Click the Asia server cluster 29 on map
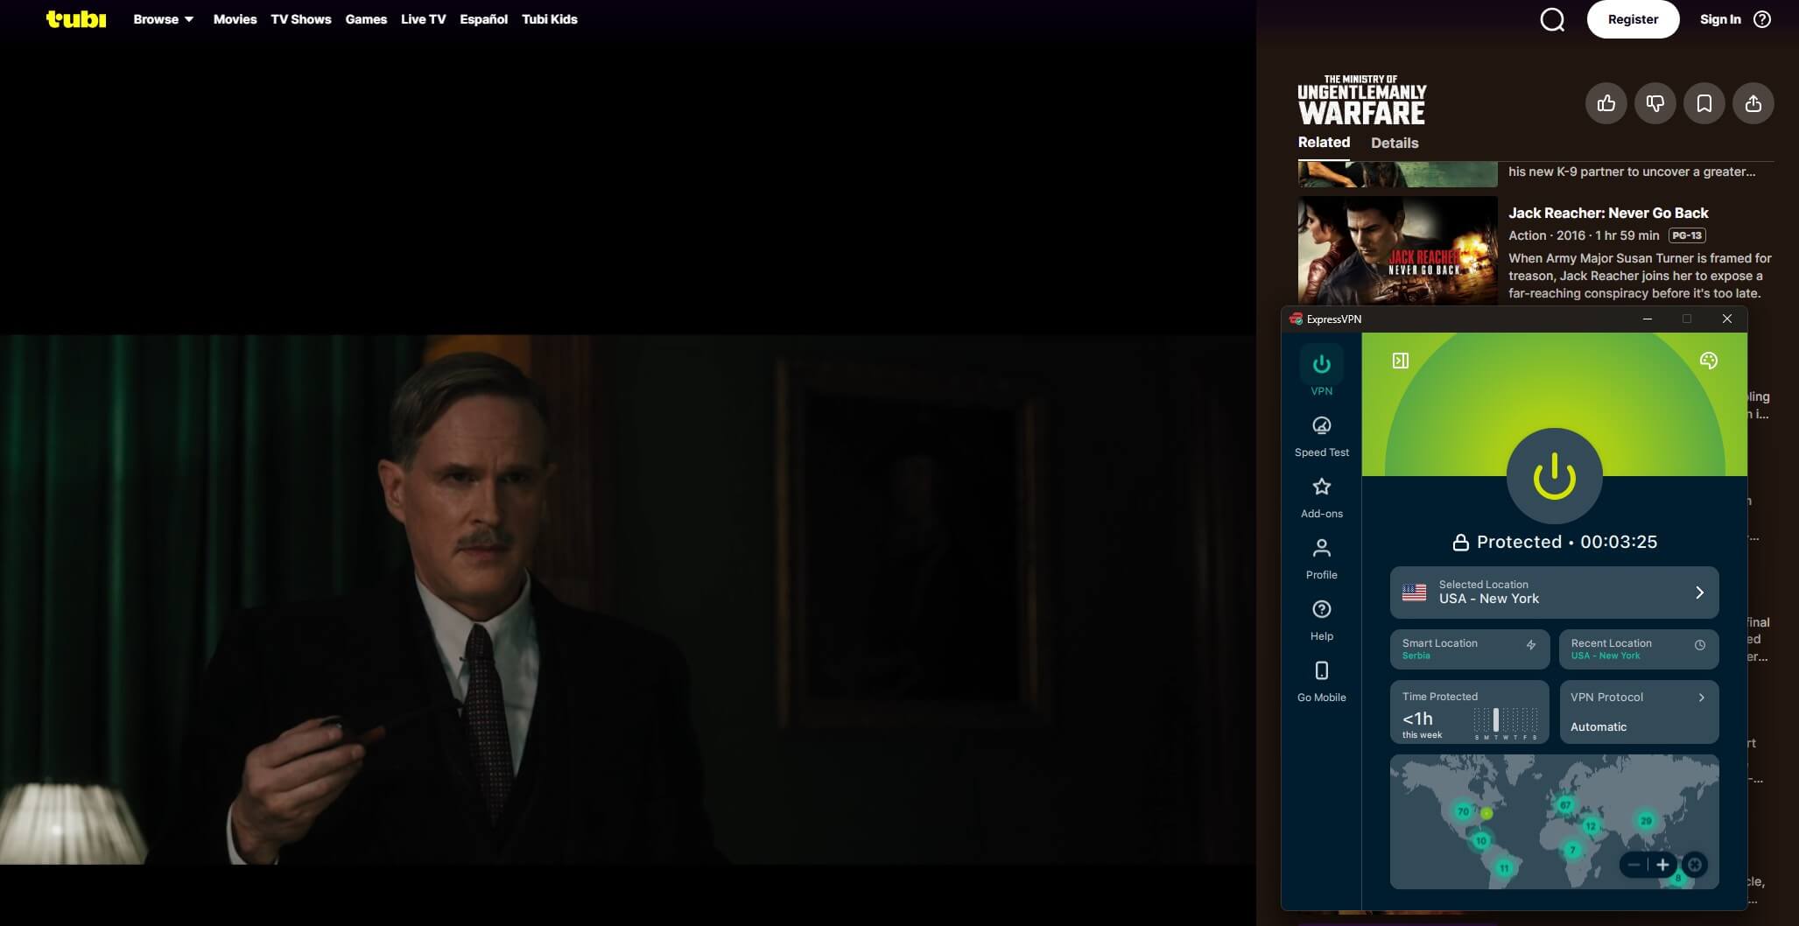This screenshot has height=926, width=1799. tap(1646, 821)
